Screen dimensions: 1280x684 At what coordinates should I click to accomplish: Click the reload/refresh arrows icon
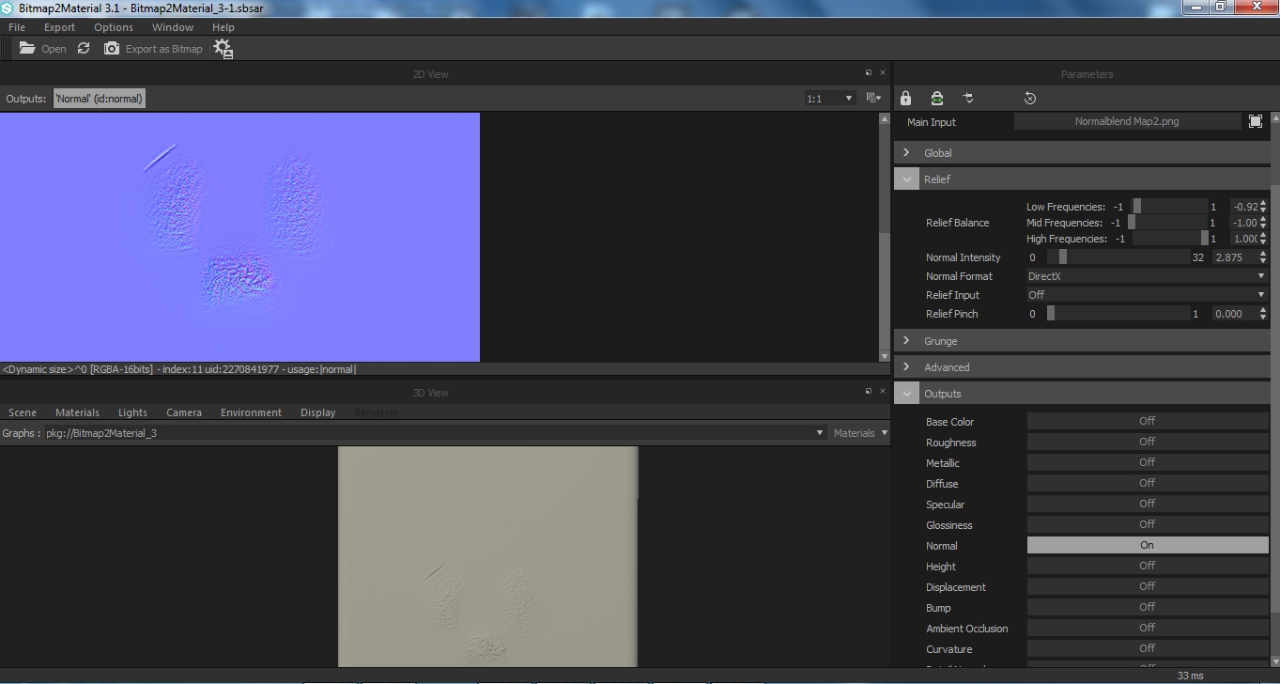pos(84,48)
